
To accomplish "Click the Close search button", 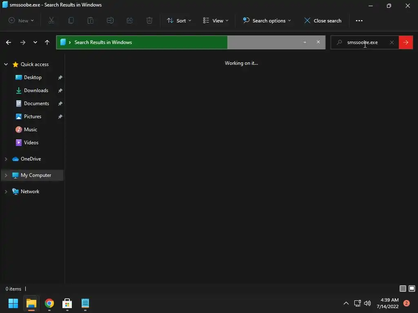I will tap(322, 20).
